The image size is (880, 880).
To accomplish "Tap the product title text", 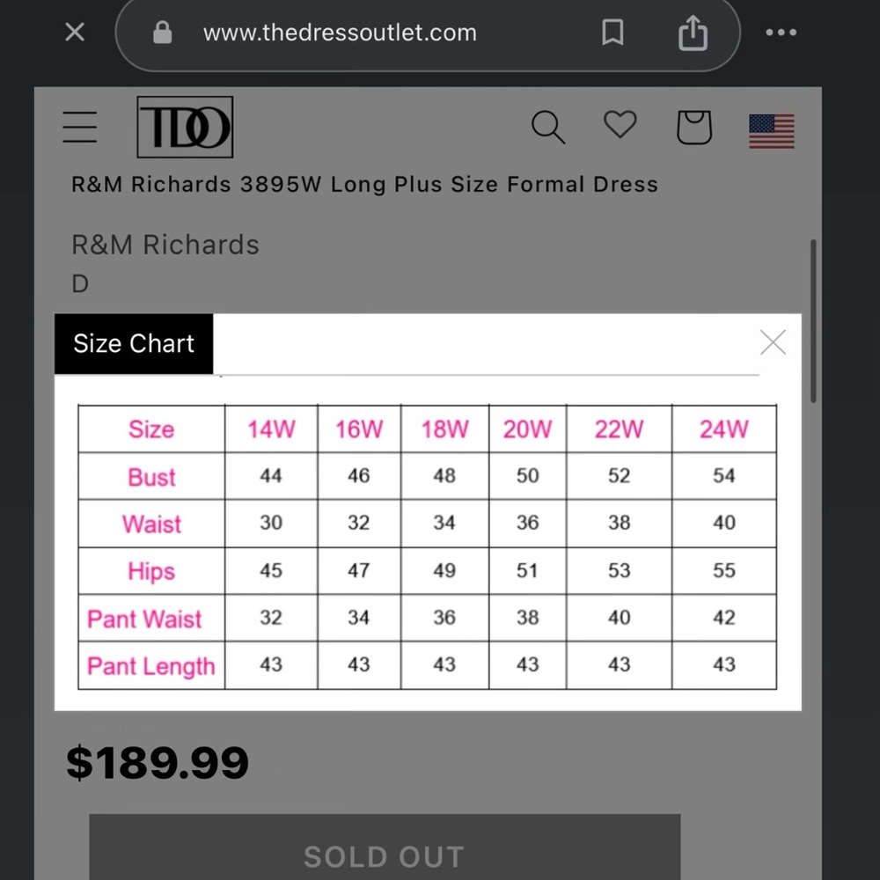I will tap(364, 185).
